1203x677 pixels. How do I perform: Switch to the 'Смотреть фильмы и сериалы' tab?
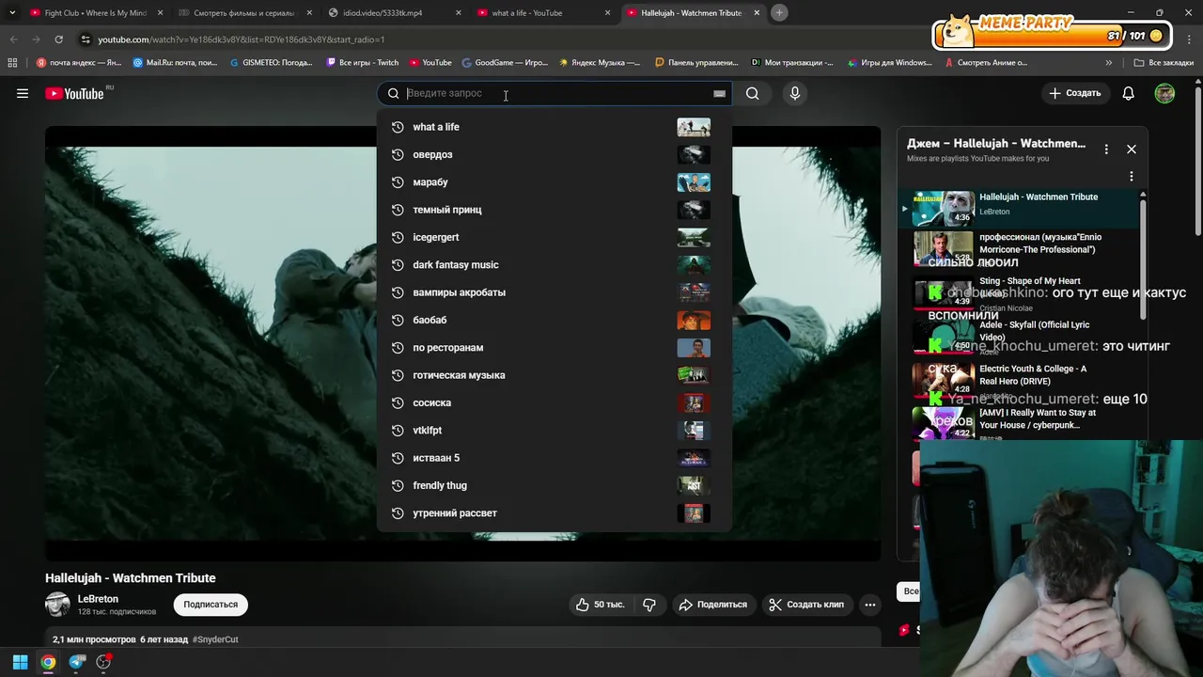click(x=243, y=13)
